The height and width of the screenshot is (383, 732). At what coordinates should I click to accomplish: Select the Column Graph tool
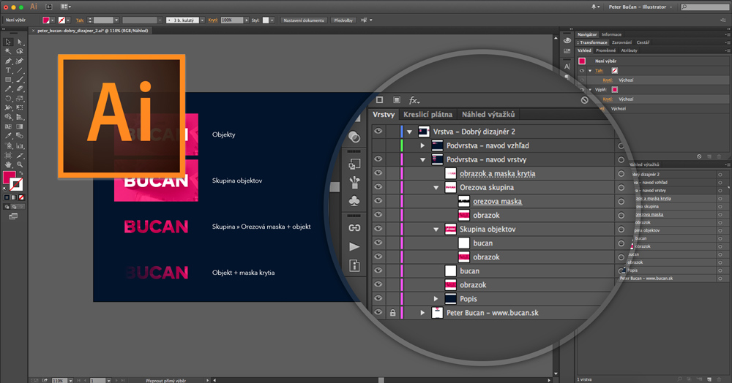tap(20, 146)
